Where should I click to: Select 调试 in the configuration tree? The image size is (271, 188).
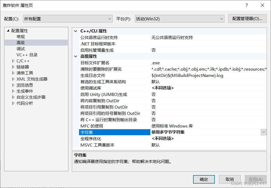coord(21,49)
